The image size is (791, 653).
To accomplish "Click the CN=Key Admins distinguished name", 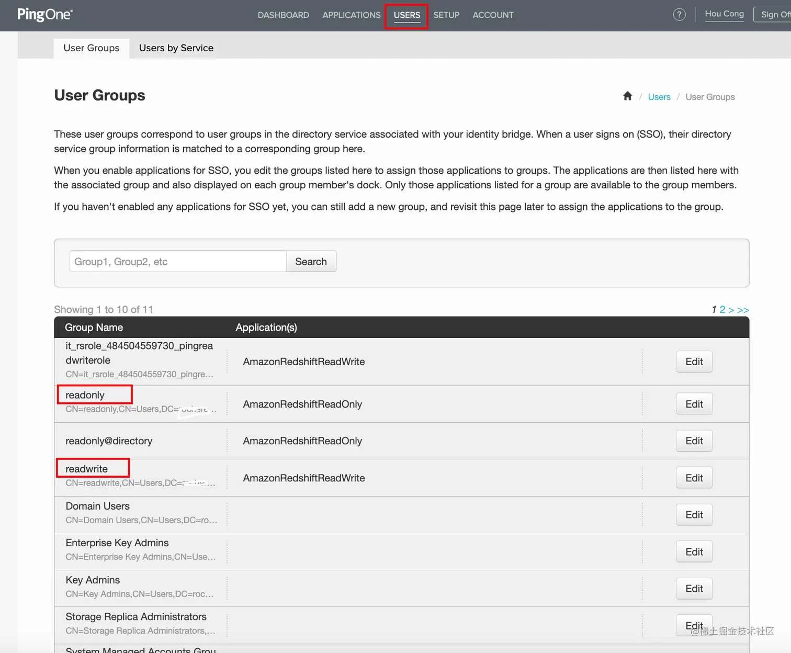I will point(140,594).
